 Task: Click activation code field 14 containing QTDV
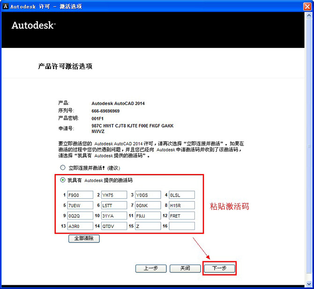point(114,226)
